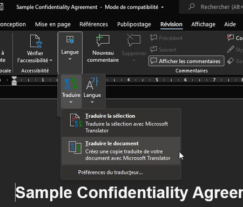Click the first-line indent marker on the ruler

14,78
